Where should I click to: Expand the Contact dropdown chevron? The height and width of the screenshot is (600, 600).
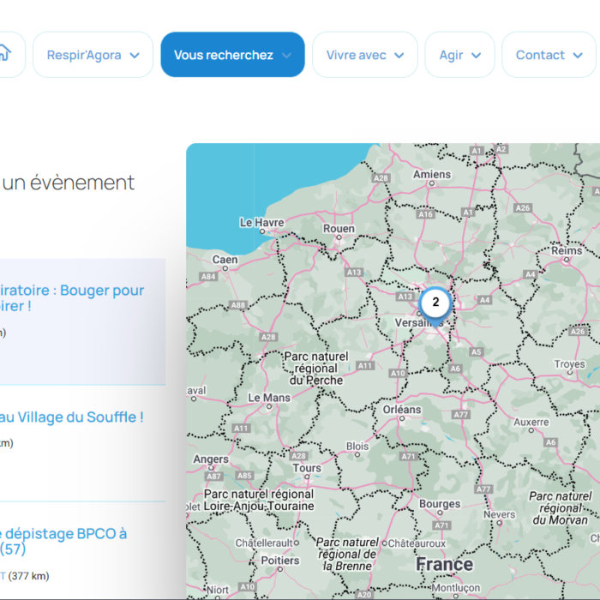(x=581, y=56)
